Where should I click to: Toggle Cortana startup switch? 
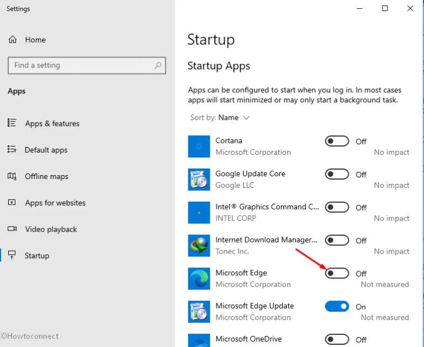(337, 141)
